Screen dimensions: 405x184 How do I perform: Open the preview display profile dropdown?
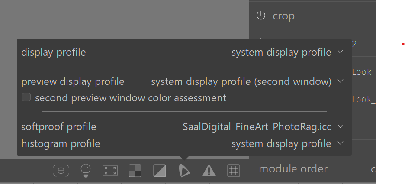coord(247,81)
